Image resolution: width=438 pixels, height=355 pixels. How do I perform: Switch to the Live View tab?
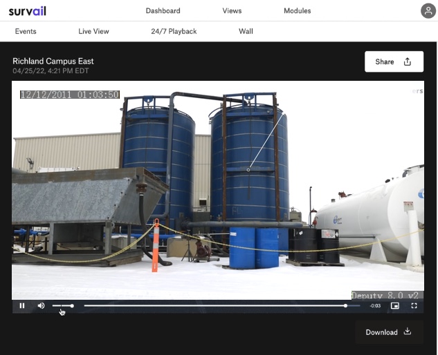tap(93, 31)
